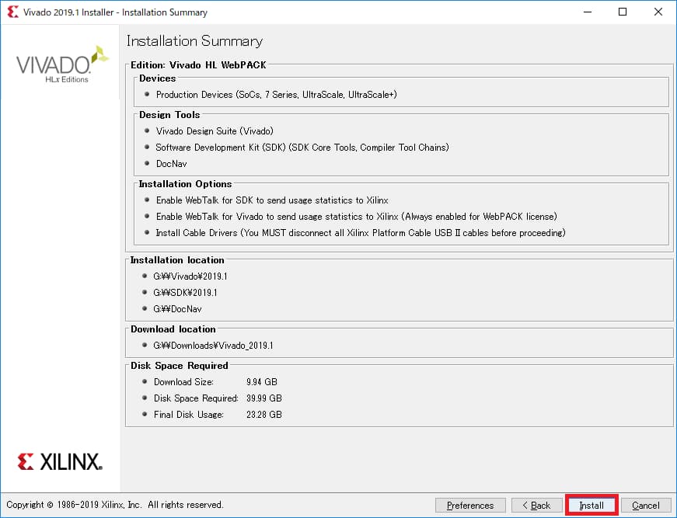Select the Final Disk Usage value 23.28 GB
The height and width of the screenshot is (518, 677).
[x=263, y=415]
